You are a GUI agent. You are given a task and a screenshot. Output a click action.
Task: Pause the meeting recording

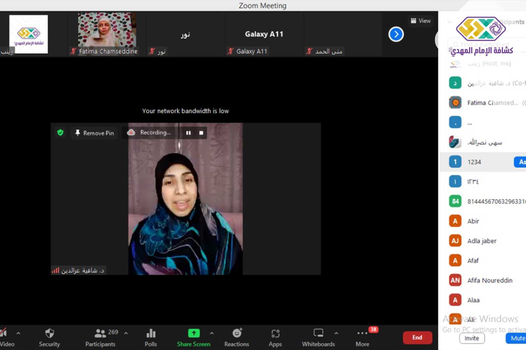click(x=188, y=133)
